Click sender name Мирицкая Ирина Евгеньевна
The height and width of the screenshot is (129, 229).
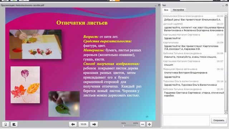pos(180,69)
